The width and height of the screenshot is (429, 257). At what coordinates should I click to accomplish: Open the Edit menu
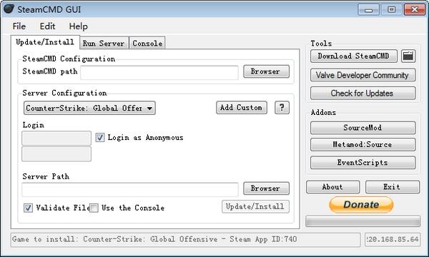click(x=47, y=26)
